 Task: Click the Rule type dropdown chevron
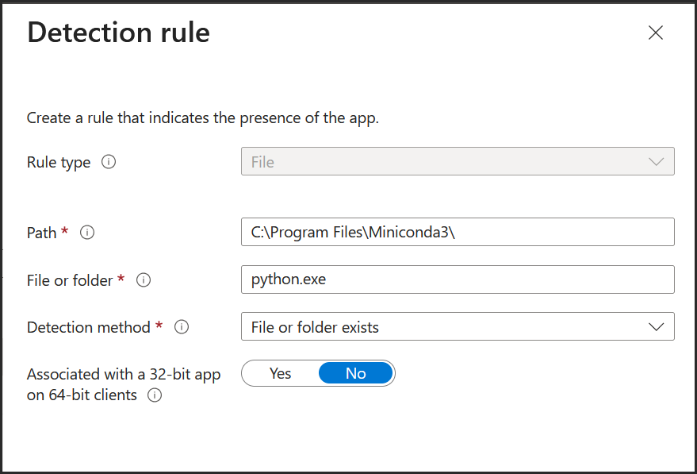[x=656, y=161]
